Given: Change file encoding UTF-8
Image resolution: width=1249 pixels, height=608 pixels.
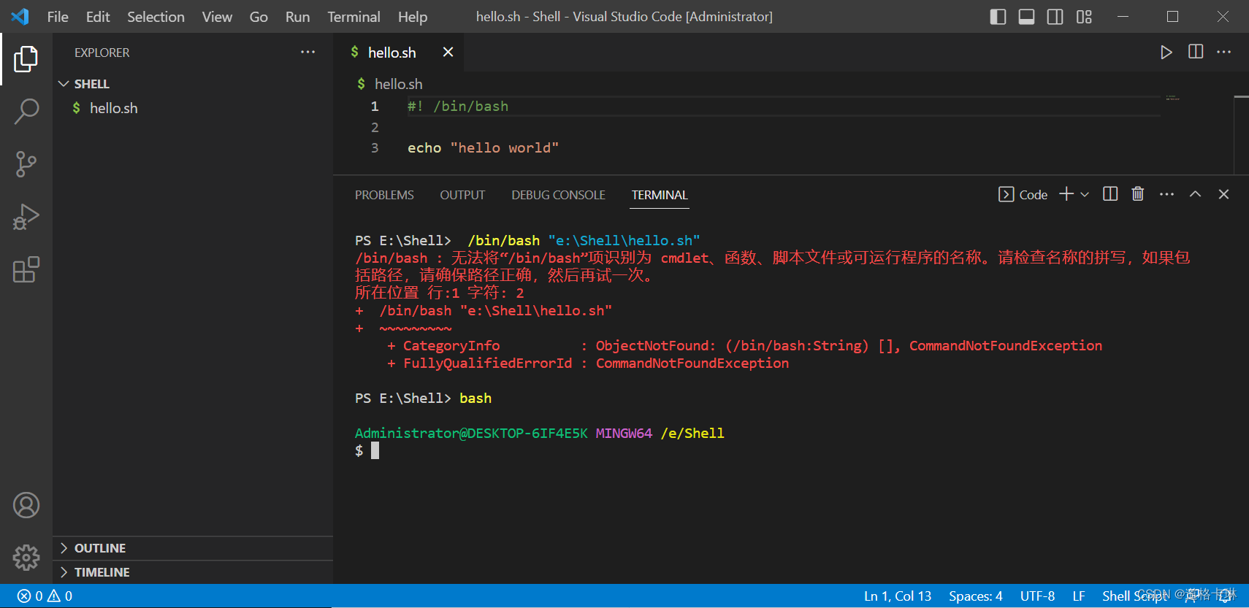Looking at the screenshot, I should coord(1037,596).
